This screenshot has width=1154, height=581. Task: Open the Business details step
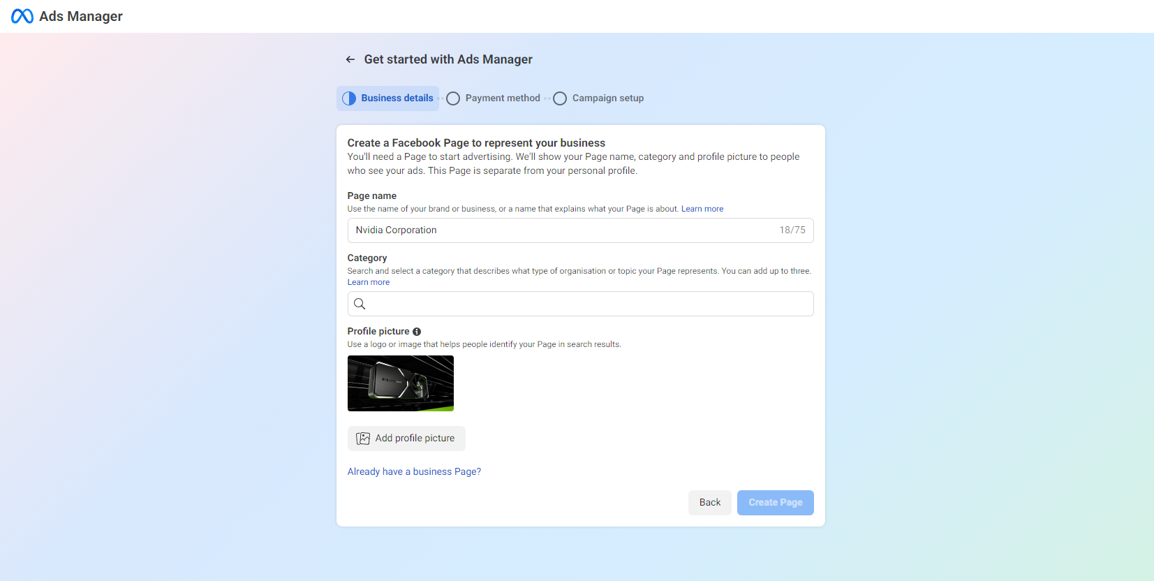387,98
